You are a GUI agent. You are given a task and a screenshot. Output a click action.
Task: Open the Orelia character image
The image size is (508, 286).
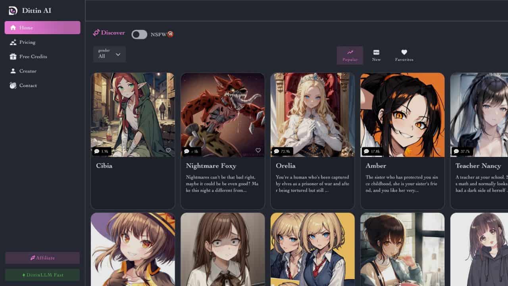[x=312, y=115]
